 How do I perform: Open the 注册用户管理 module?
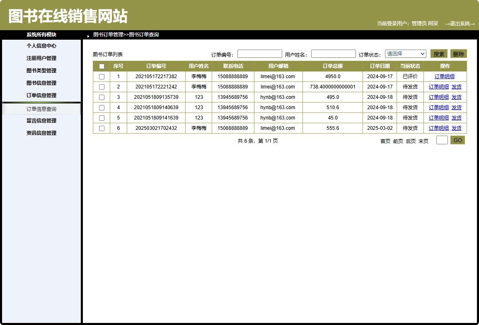[41, 58]
